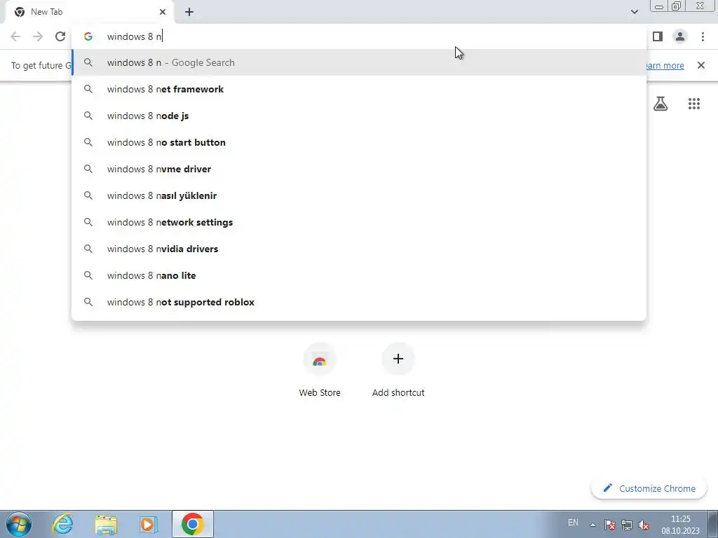Open the clock showing 11:25

(680, 525)
